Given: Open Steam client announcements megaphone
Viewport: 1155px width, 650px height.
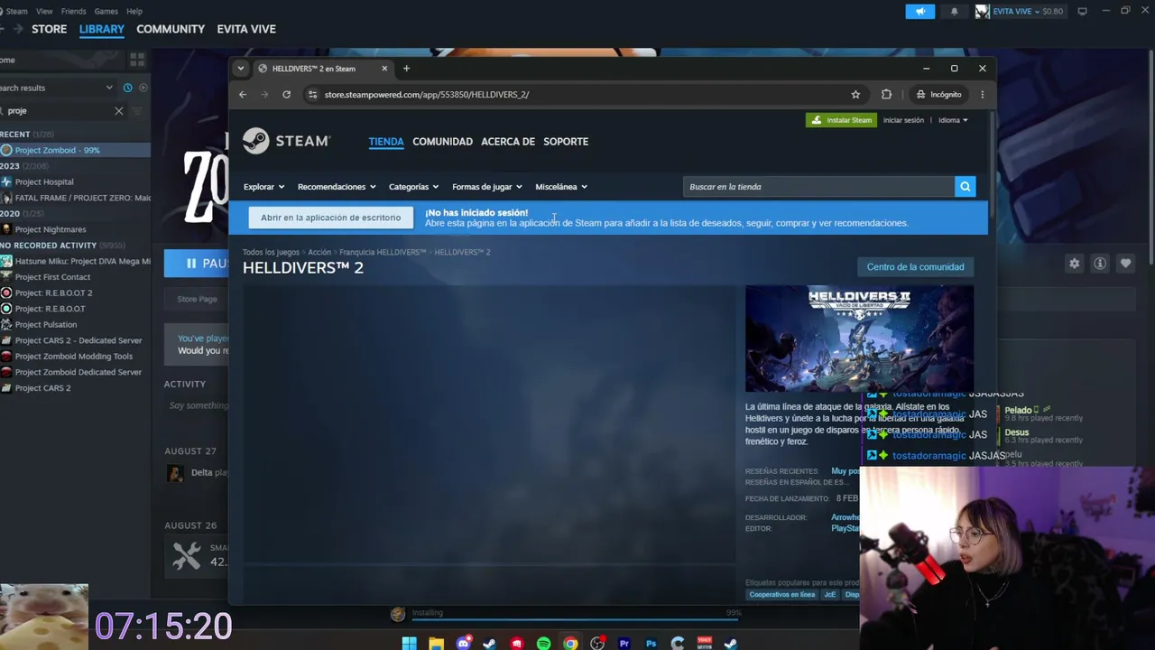Looking at the screenshot, I should 919,11.
